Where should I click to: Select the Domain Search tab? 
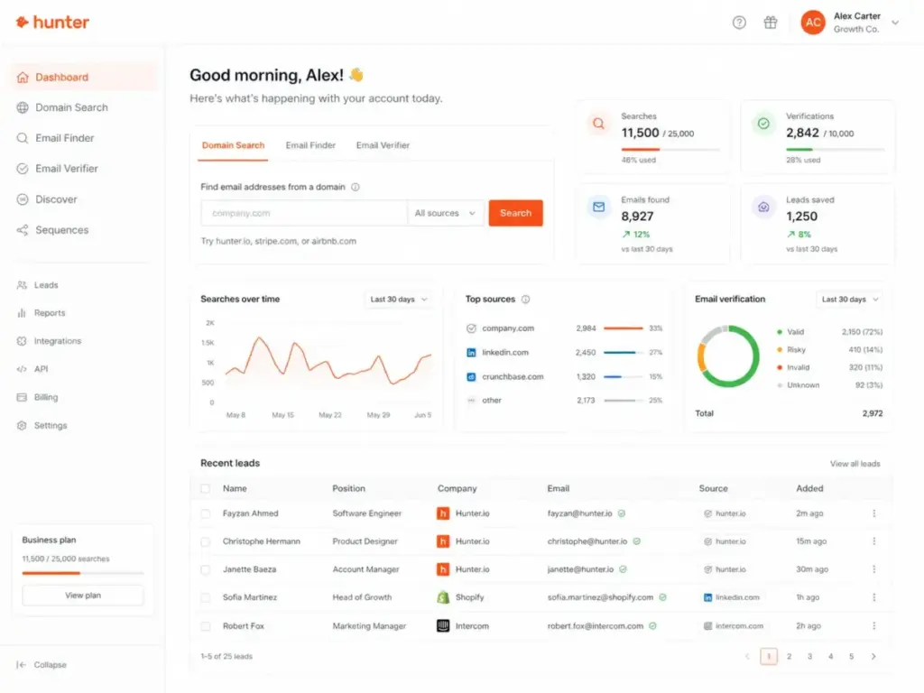pyautogui.click(x=233, y=145)
